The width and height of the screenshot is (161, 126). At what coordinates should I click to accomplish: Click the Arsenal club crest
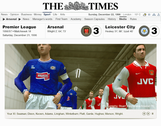(x=86, y=31)
